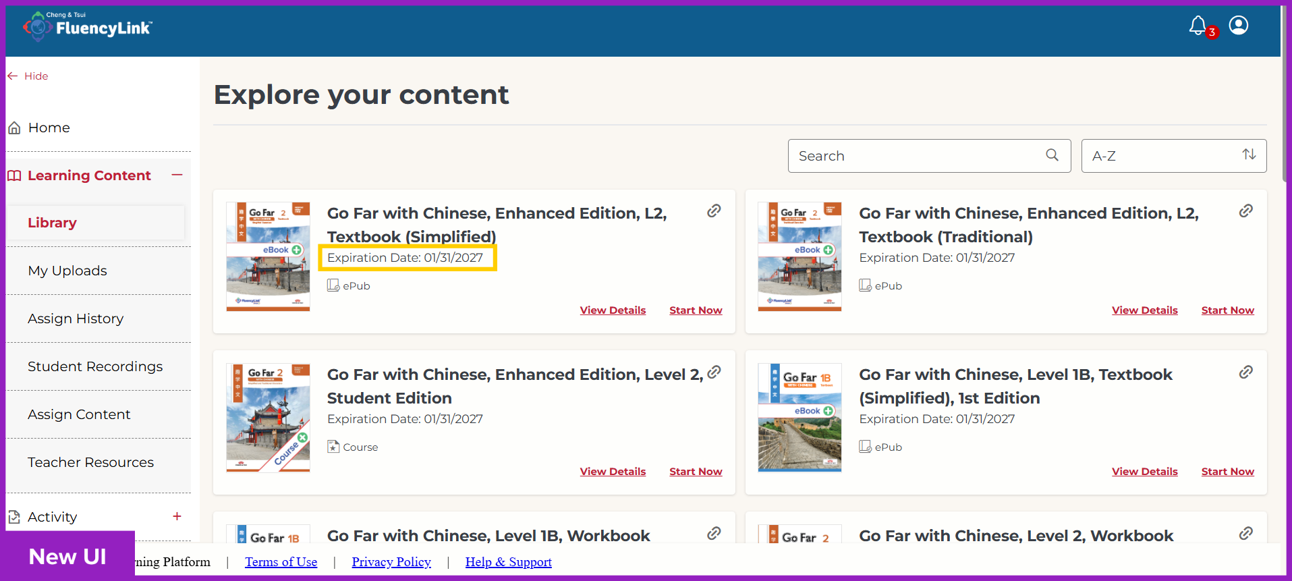Click the New UI badge
Image resolution: width=1292 pixels, height=581 pixels.
(x=67, y=556)
